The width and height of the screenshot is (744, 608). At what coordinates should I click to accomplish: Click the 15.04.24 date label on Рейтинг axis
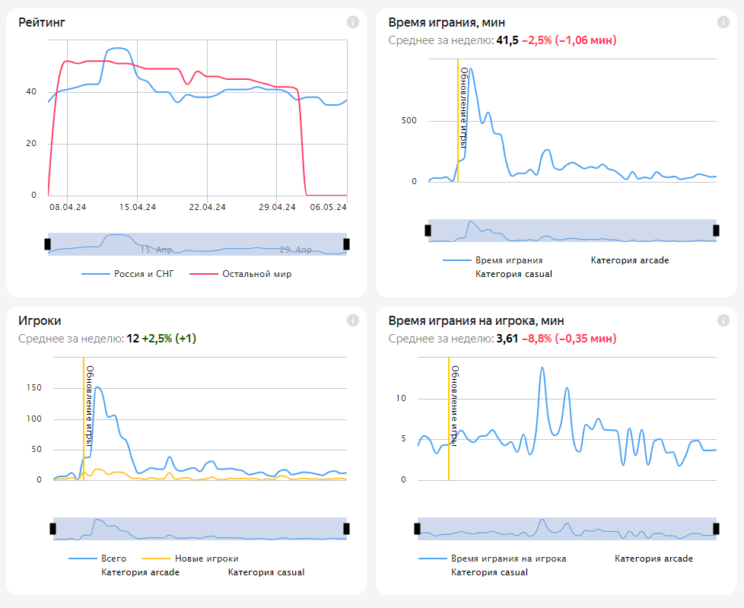tap(138, 207)
